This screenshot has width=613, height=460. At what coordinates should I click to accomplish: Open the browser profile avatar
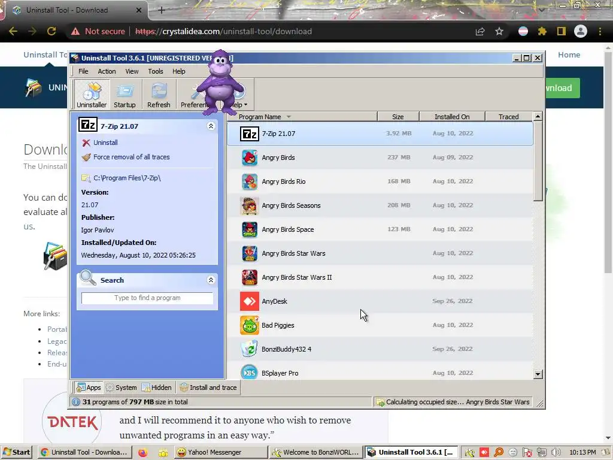[581, 31]
